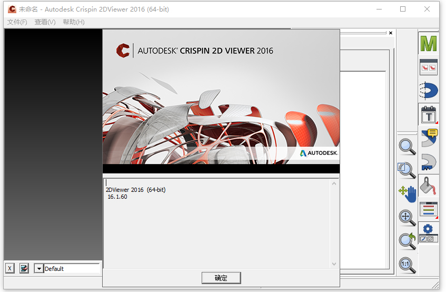Maximize the 2DViewer window
Image resolution: width=446 pixels, height=292 pixels.
tap(403, 9)
